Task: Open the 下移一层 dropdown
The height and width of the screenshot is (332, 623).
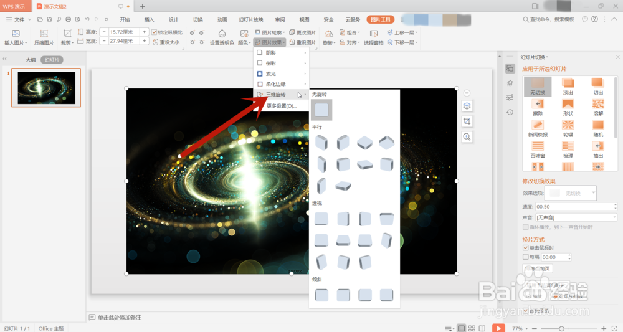Action: point(402,42)
